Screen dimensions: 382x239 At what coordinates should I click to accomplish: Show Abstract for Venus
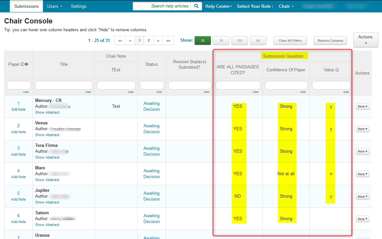(47, 135)
